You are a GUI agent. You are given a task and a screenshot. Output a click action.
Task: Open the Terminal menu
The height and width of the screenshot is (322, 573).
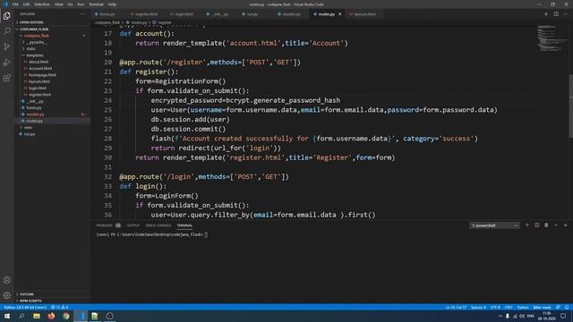(x=96, y=4)
